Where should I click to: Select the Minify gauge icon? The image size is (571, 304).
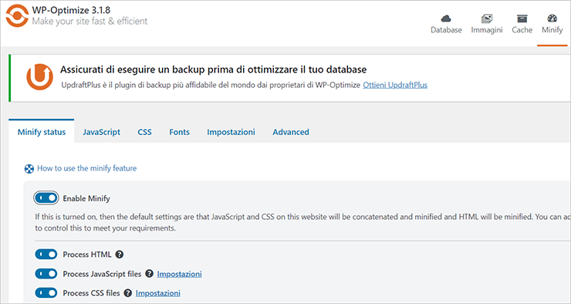pos(552,19)
